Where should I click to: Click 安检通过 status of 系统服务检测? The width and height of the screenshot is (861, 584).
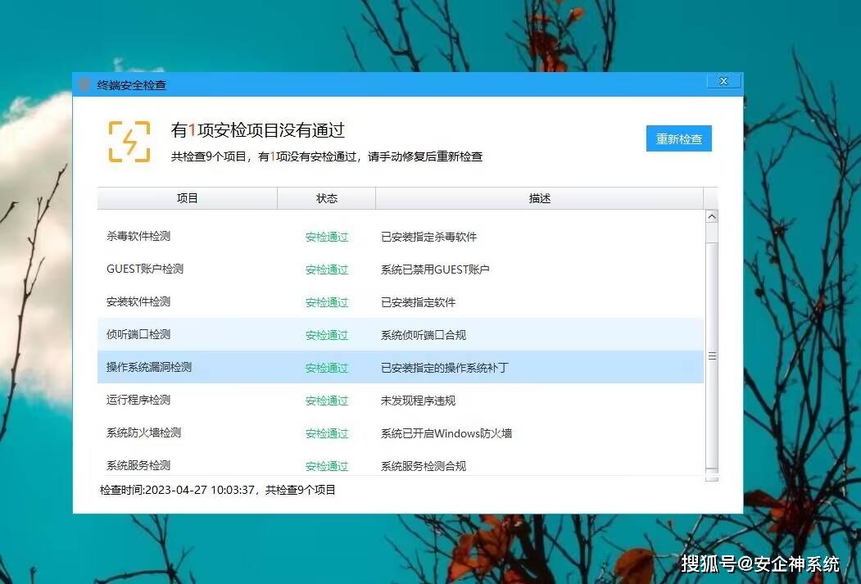click(327, 466)
